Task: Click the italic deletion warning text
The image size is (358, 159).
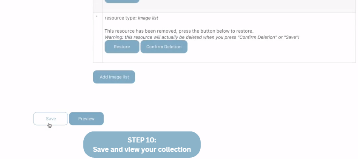Action: tap(202, 37)
